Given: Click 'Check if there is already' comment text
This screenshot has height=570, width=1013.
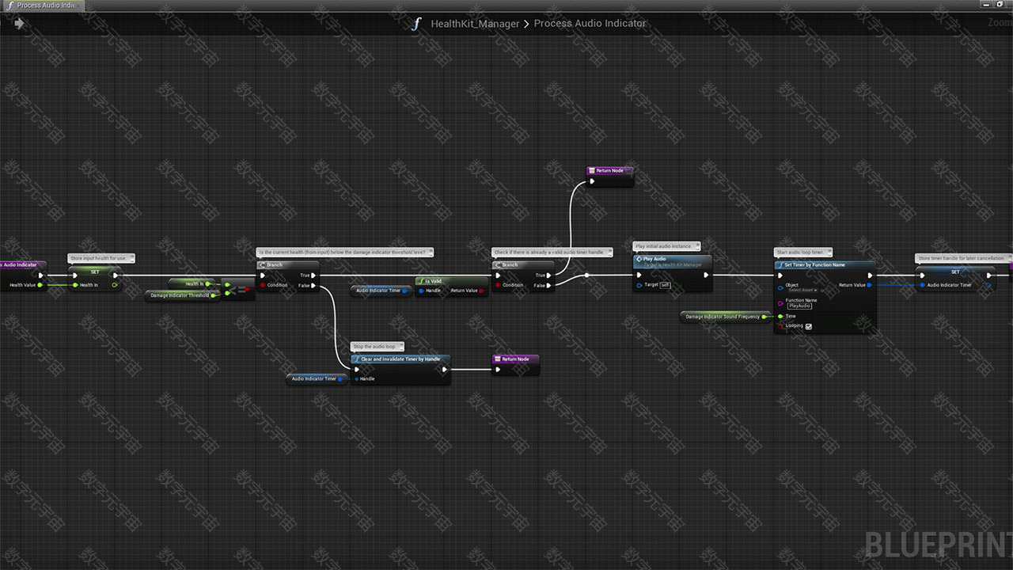Looking at the screenshot, I should point(548,252).
